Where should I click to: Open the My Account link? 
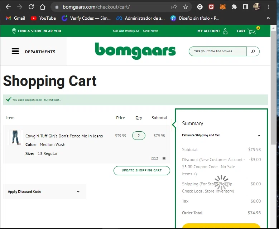(x=209, y=31)
